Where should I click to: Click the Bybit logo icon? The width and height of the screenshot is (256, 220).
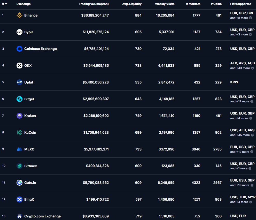click(x=19, y=32)
